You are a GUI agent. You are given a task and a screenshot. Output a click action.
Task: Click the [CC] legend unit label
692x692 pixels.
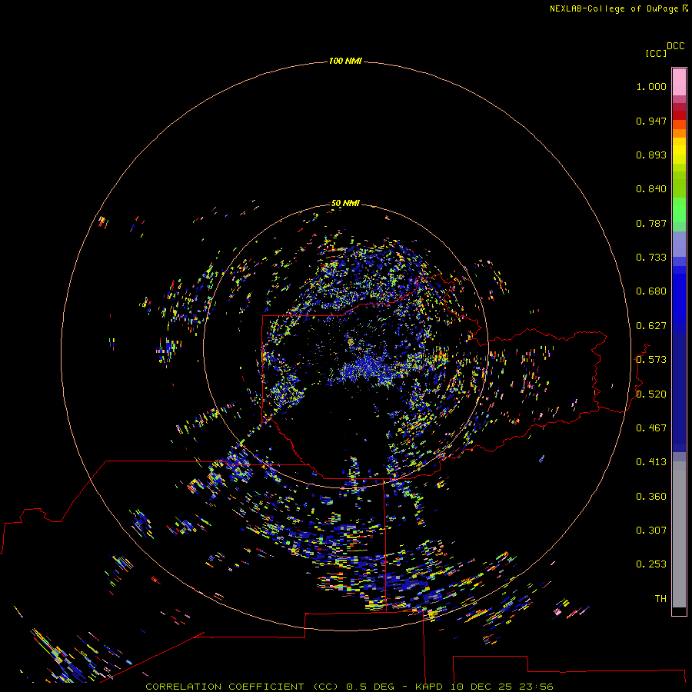pyautogui.click(x=656, y=53)
